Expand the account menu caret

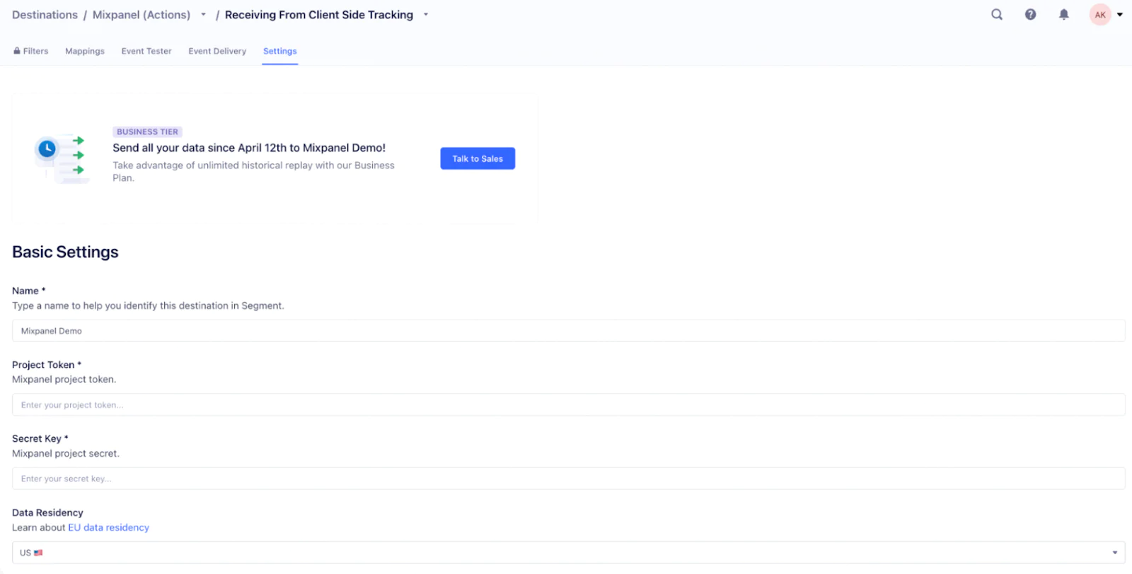pos(1120,15)
